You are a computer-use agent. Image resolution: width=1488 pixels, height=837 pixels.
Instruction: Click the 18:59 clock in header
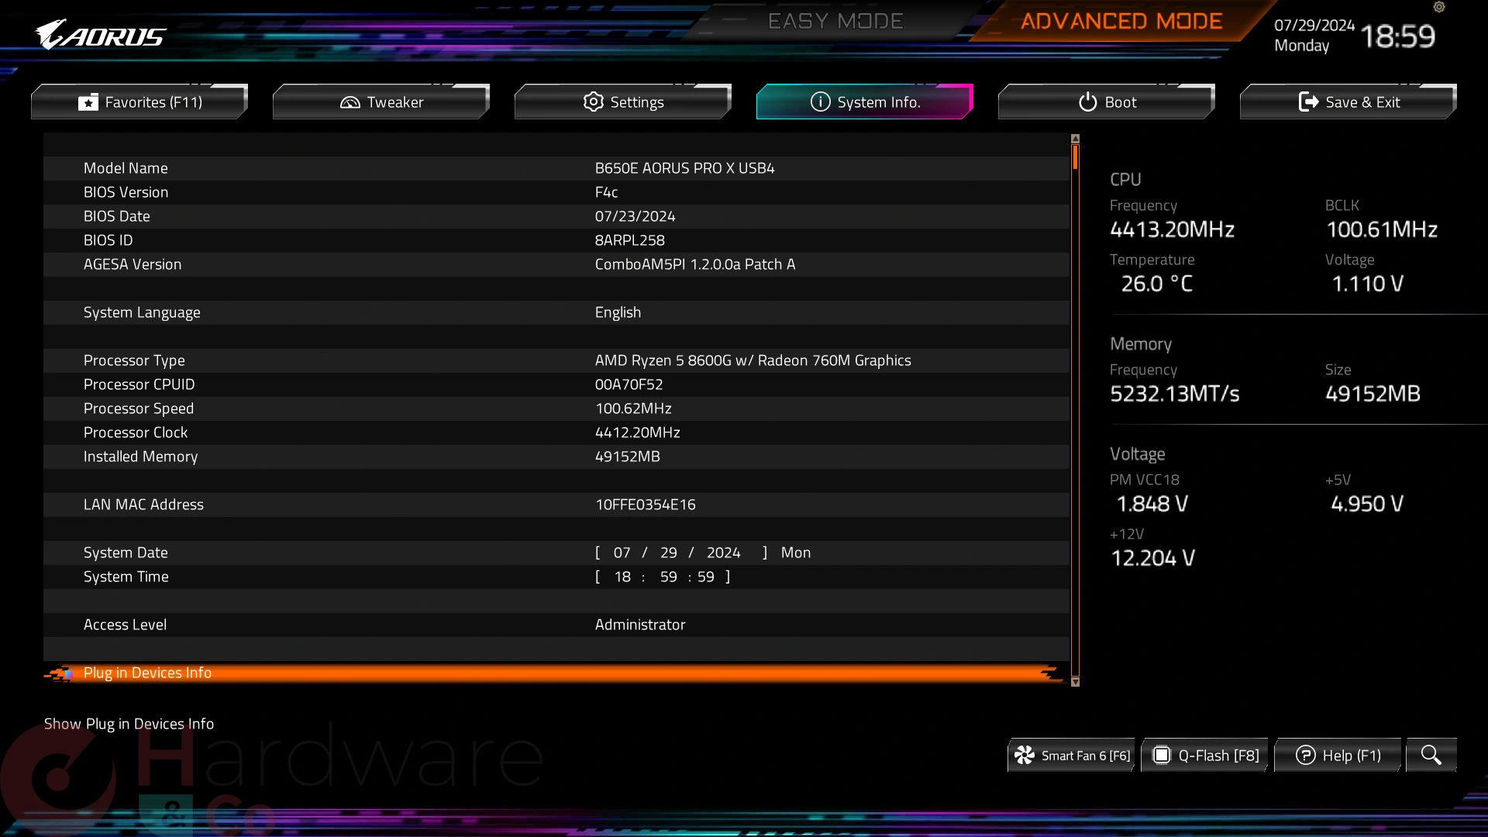click(1397, 36)
